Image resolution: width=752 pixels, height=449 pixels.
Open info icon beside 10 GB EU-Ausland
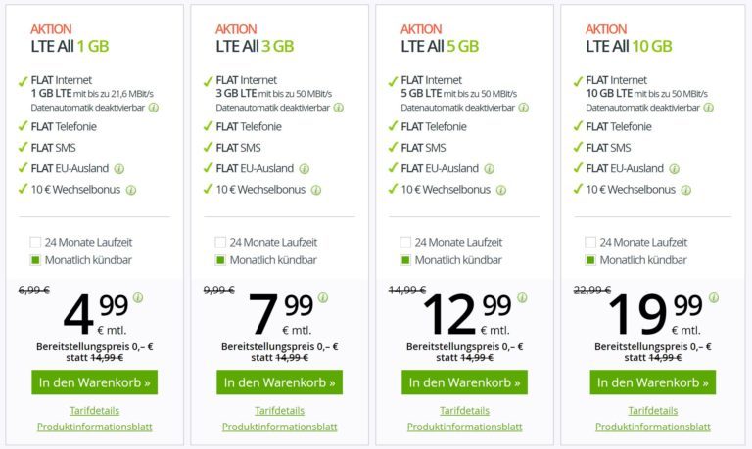point(675,168)
